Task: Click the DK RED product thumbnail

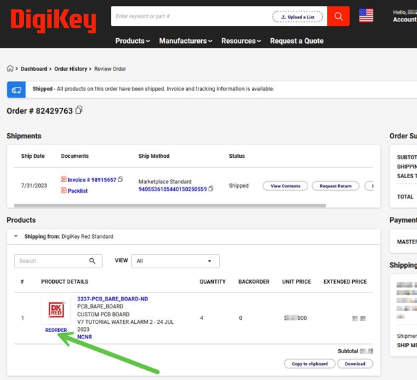Action: point(56,310)
